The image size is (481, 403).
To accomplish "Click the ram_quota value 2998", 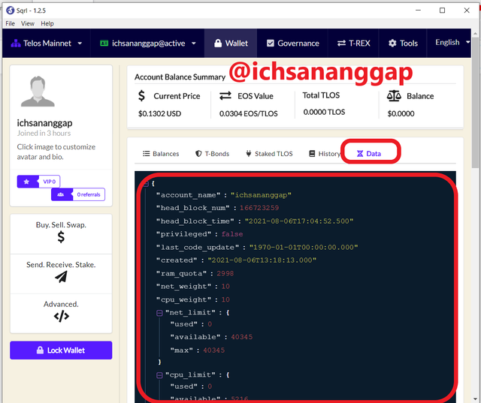I will point(225,273).
